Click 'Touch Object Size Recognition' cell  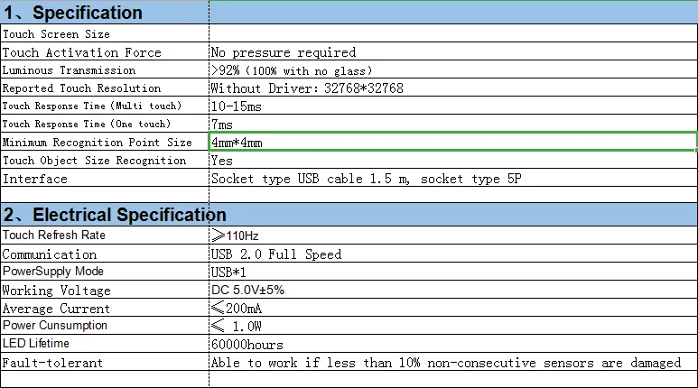[x=105, y=161]
